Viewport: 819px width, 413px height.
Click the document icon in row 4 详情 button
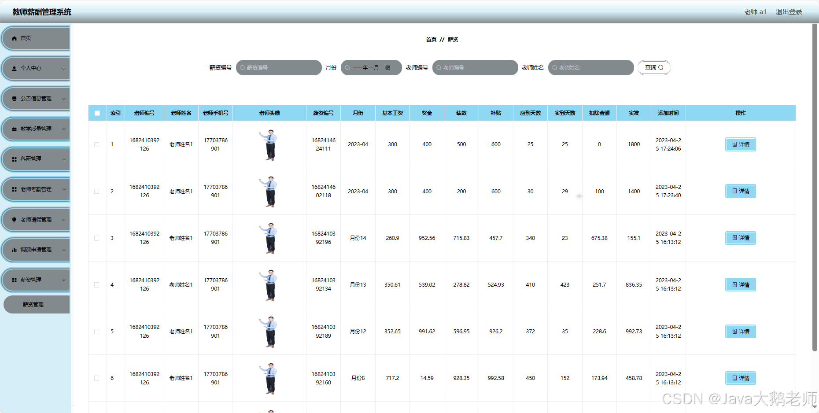734,285
